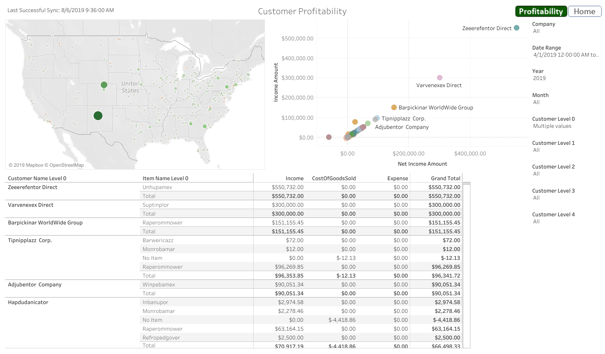Click the large dark green map bubble

[x=98, y=115]
